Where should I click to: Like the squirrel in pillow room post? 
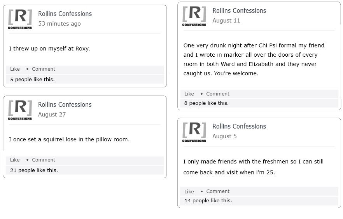15,160
